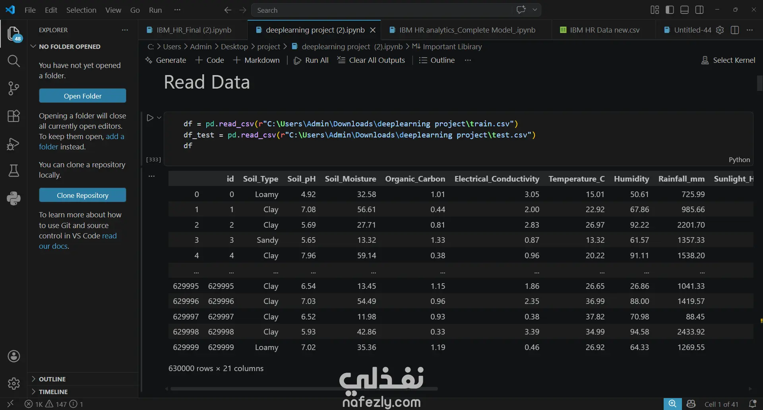
Task: Split the editor right
Action: (x=735, y=30)
